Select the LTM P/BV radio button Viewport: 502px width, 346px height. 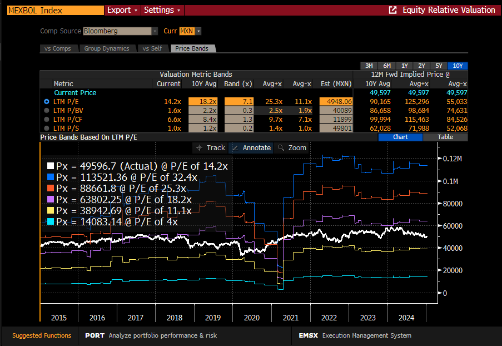point(47,111)
